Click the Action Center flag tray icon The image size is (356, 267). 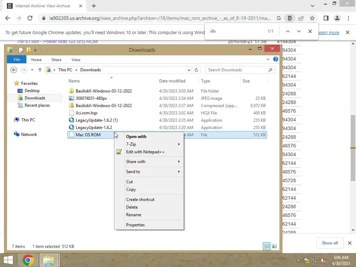307,260
